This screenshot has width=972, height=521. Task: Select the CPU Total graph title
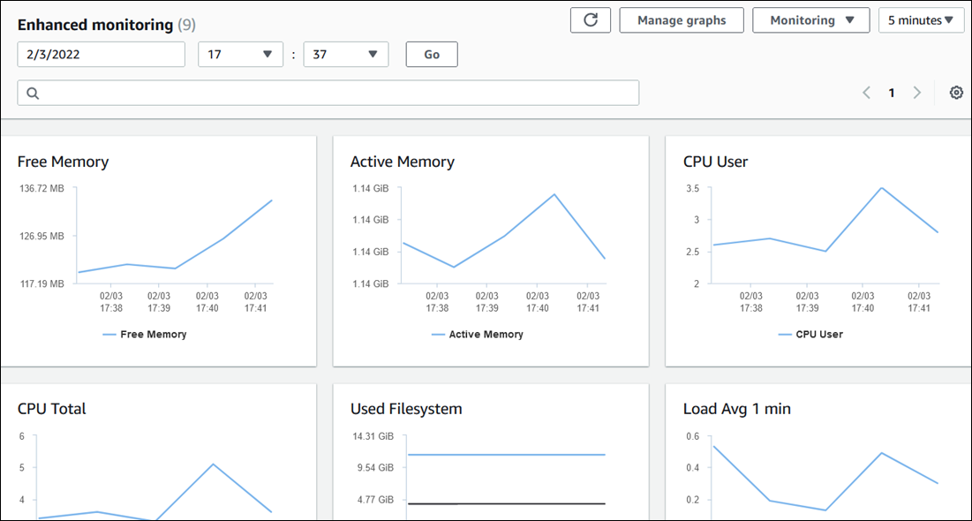pos(52,409)
